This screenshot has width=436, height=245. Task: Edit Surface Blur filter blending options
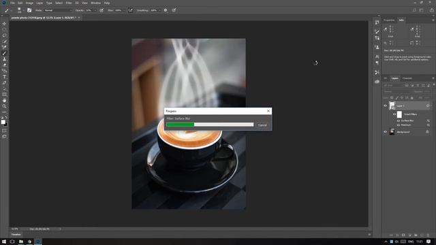[x=429, y=121]
